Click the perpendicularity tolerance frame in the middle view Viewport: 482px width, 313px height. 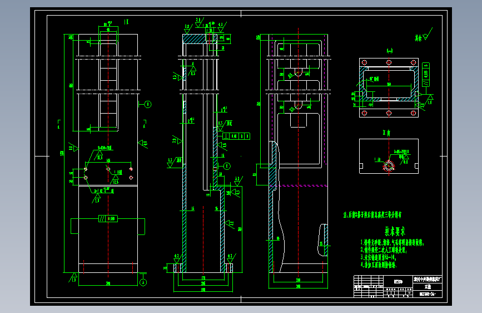(236, 136)
